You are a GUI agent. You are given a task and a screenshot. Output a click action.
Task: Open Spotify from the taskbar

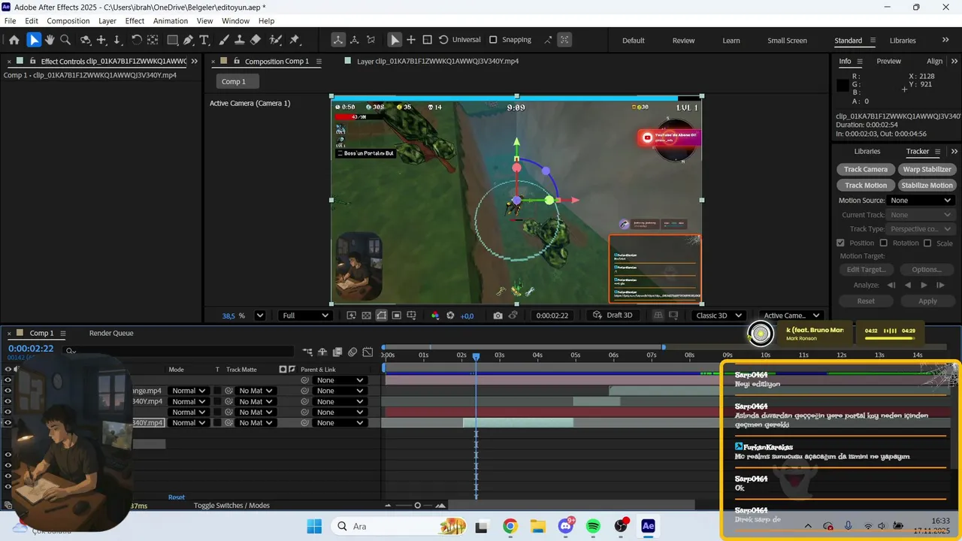[x=593, y=526]
